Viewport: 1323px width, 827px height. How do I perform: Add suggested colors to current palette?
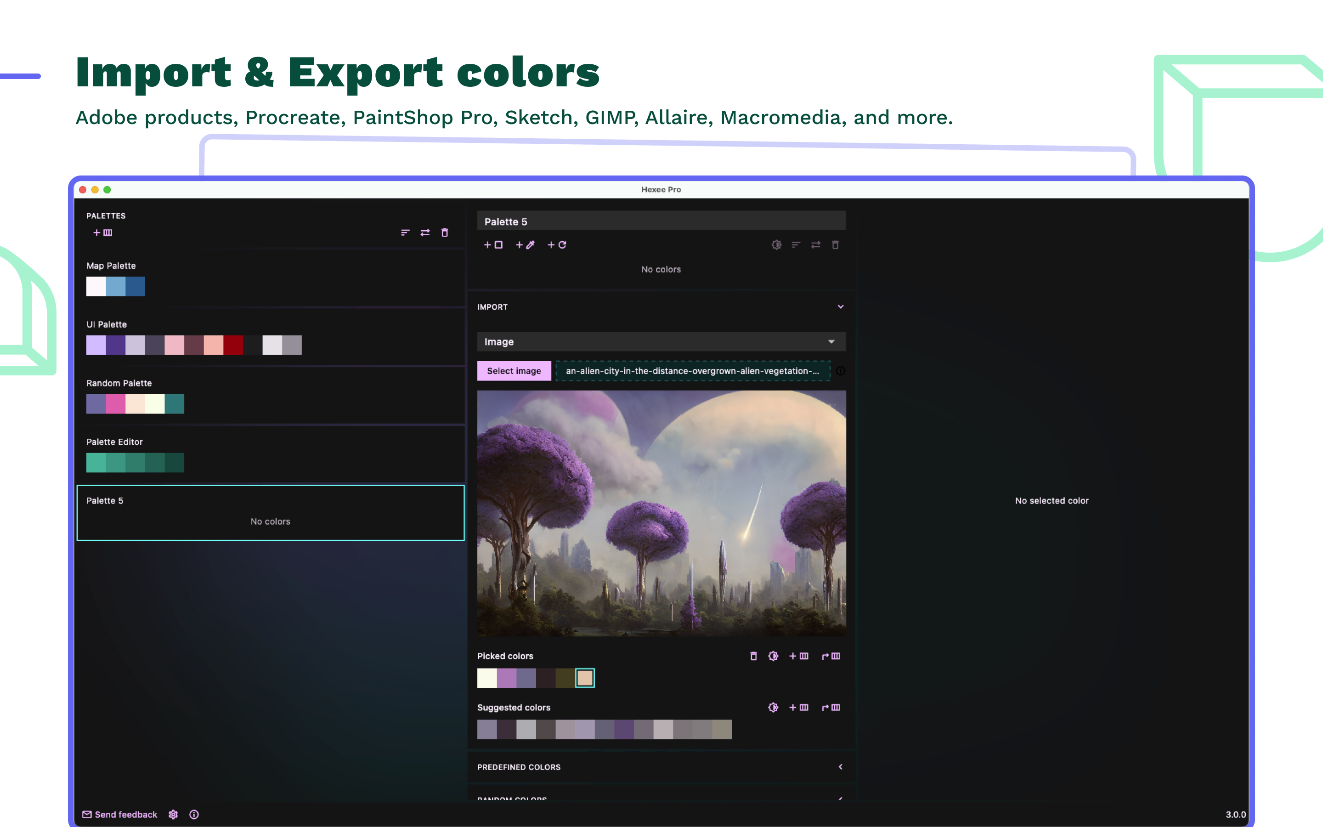pyautogui.click(x=799, y=707)
